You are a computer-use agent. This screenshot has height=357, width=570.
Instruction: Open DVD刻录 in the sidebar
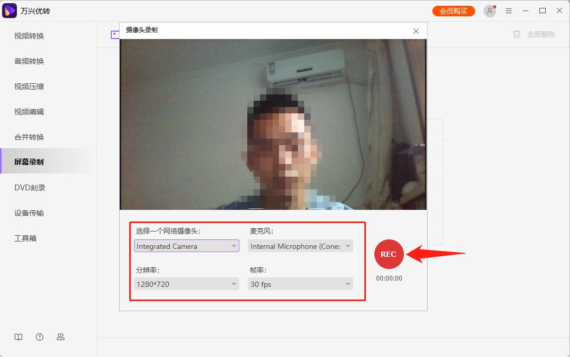click(30, 188)
